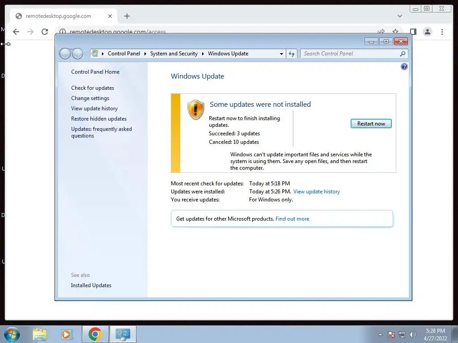Open the Windows Start menu

pos(12,334)
